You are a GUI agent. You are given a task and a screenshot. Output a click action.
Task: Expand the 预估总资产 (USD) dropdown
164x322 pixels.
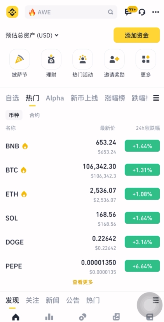click(x=32, y=35)
